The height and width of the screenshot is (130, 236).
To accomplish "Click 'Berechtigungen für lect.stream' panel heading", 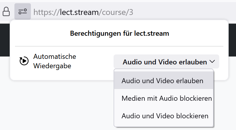I will click(x=119, y=33).
